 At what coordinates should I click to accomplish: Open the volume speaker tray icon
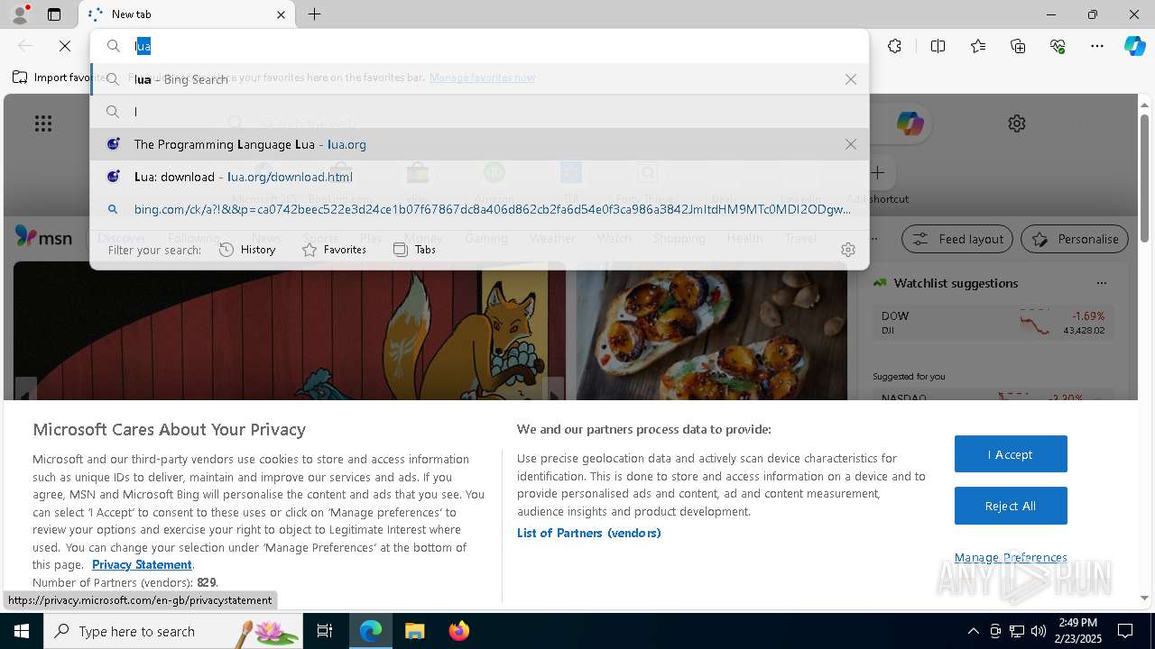(x=1038, y=631)
